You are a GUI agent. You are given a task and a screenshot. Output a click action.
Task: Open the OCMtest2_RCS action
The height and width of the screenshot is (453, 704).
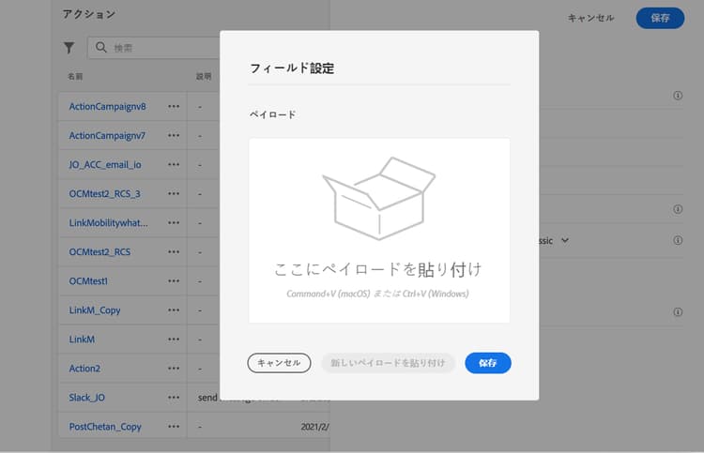[x=99, y=252]
